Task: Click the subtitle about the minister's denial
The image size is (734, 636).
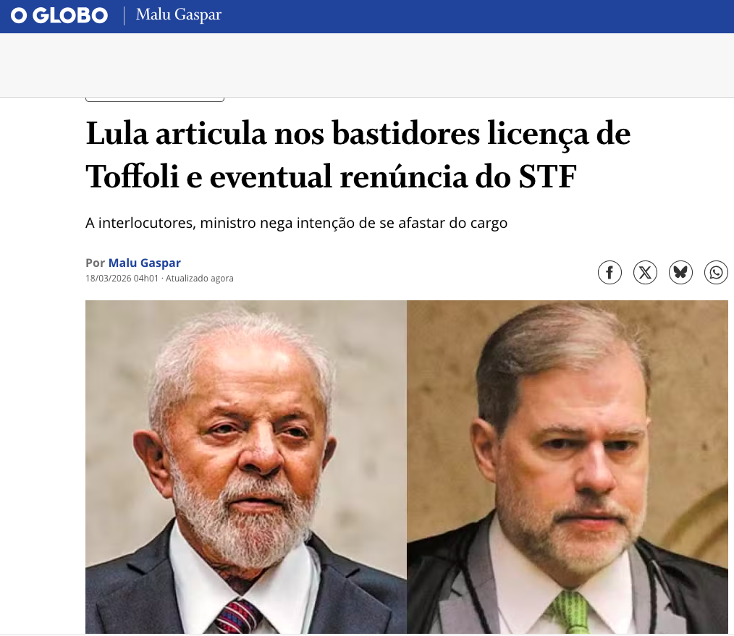Action: click(296, 224)
